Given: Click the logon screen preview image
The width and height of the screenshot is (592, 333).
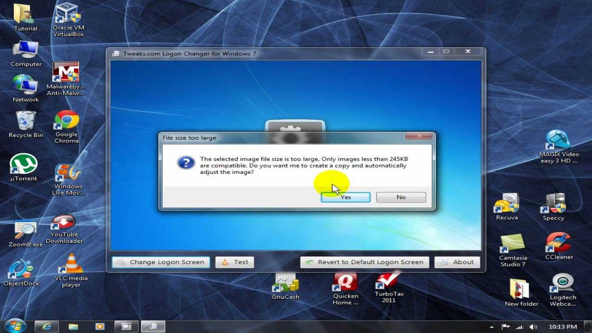Looking at the screenshot, I should (x=296, y=155).
